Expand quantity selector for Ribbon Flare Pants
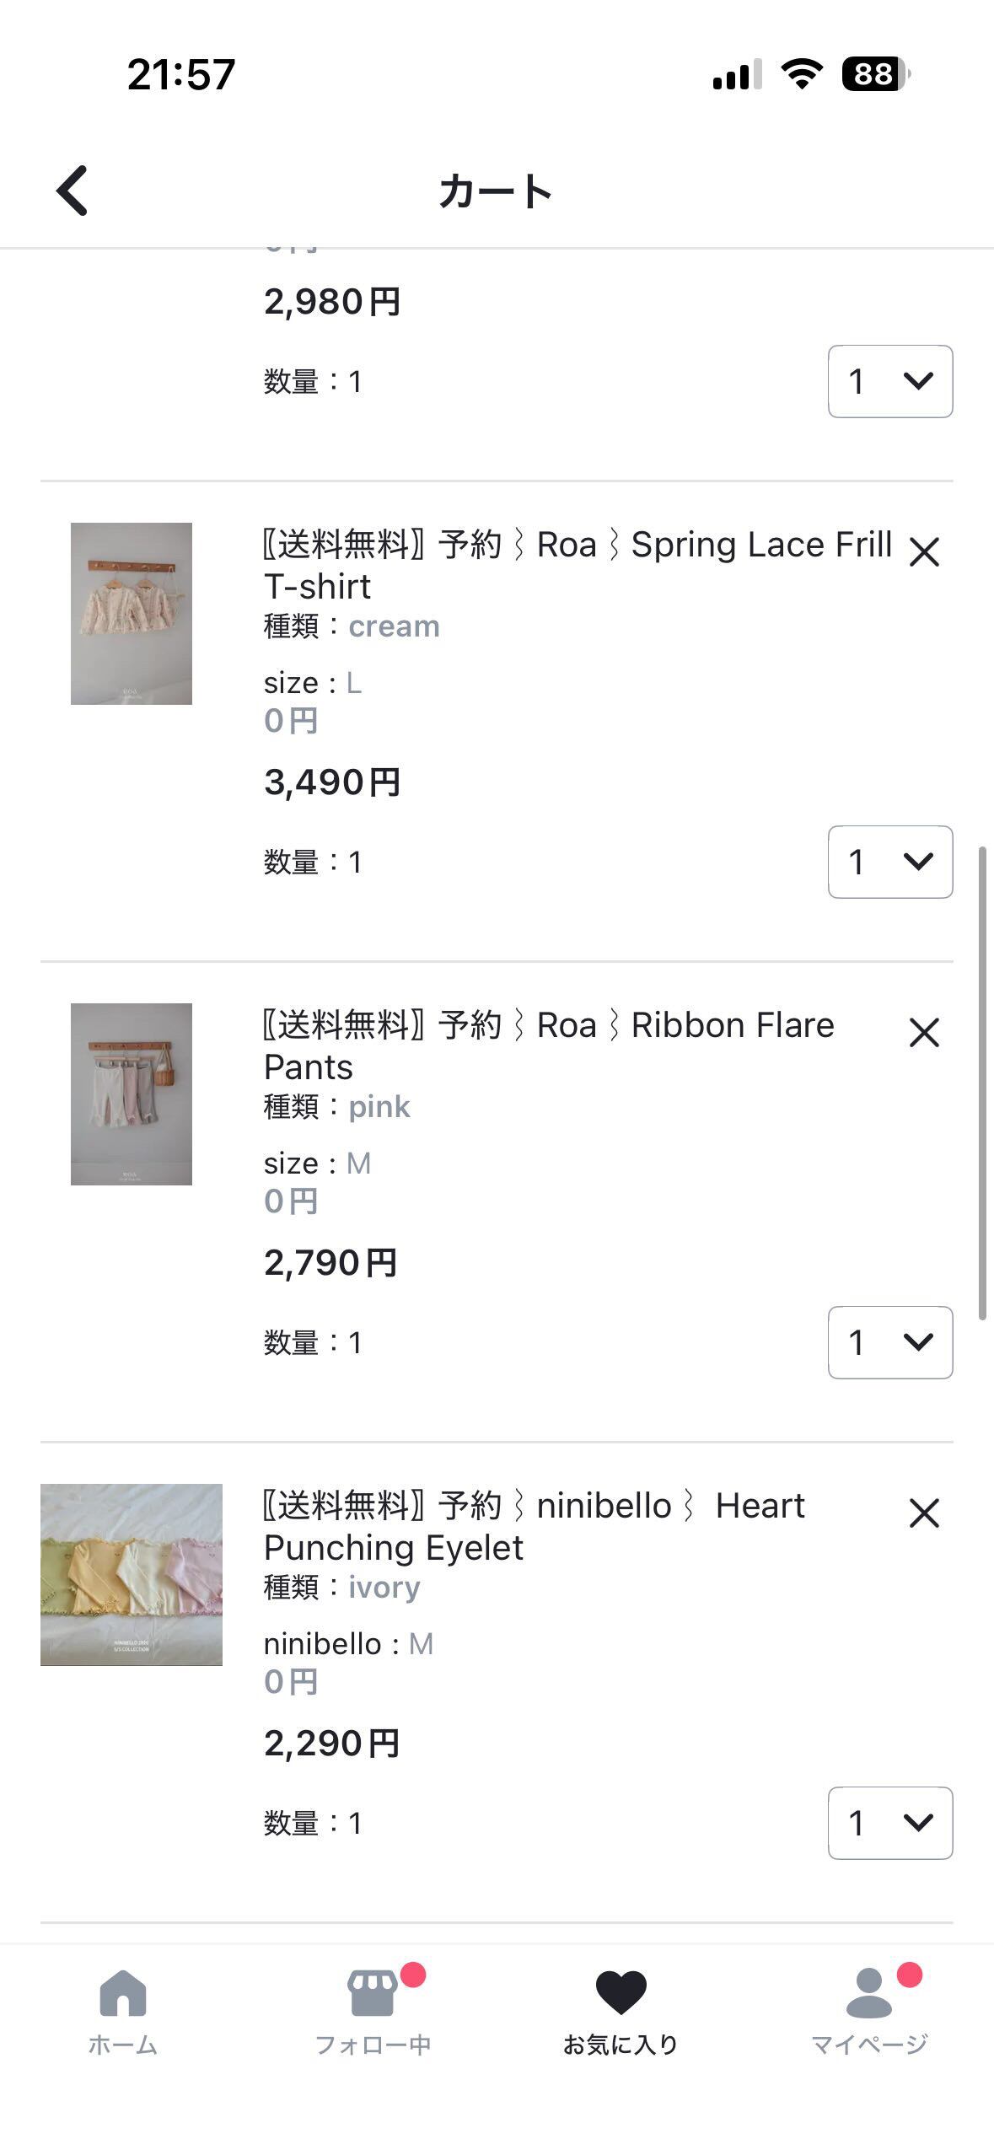994x2155 pixels. [x=890, y=1342]
